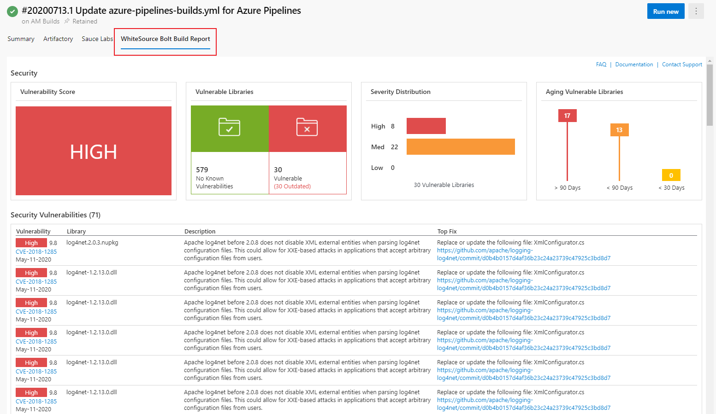This screenshot has width=716, height=414.
Task: Open the GitHub commit fix link for log4net.2.0.3.nupkg
Action: 524,254
